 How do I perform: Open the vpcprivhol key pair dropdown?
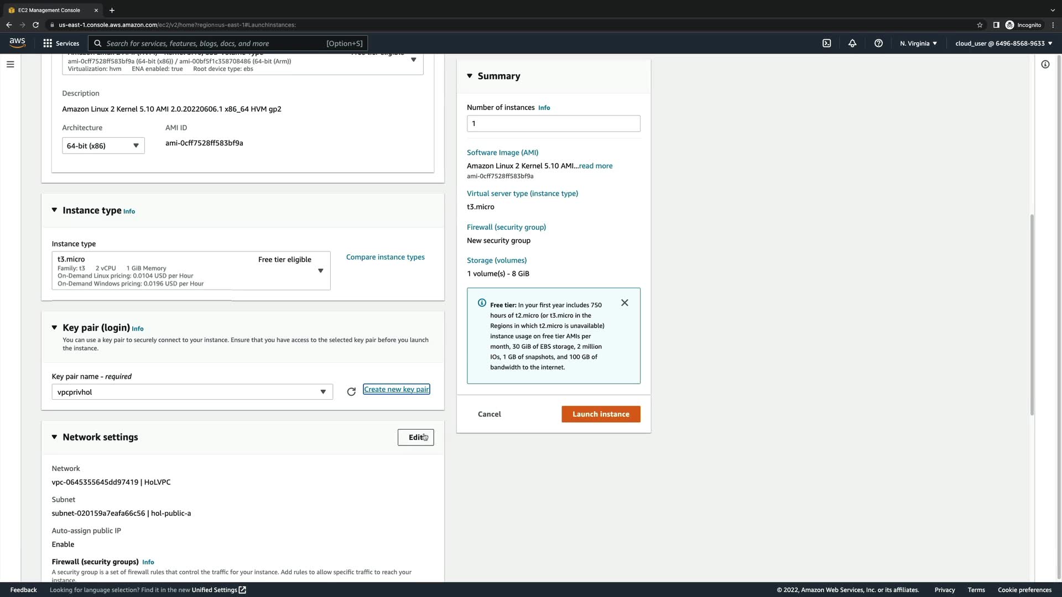[x=192, y=392]
